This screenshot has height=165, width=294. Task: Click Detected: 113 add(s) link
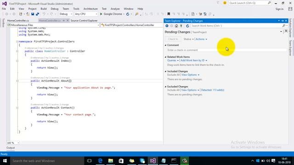(213, 90)
